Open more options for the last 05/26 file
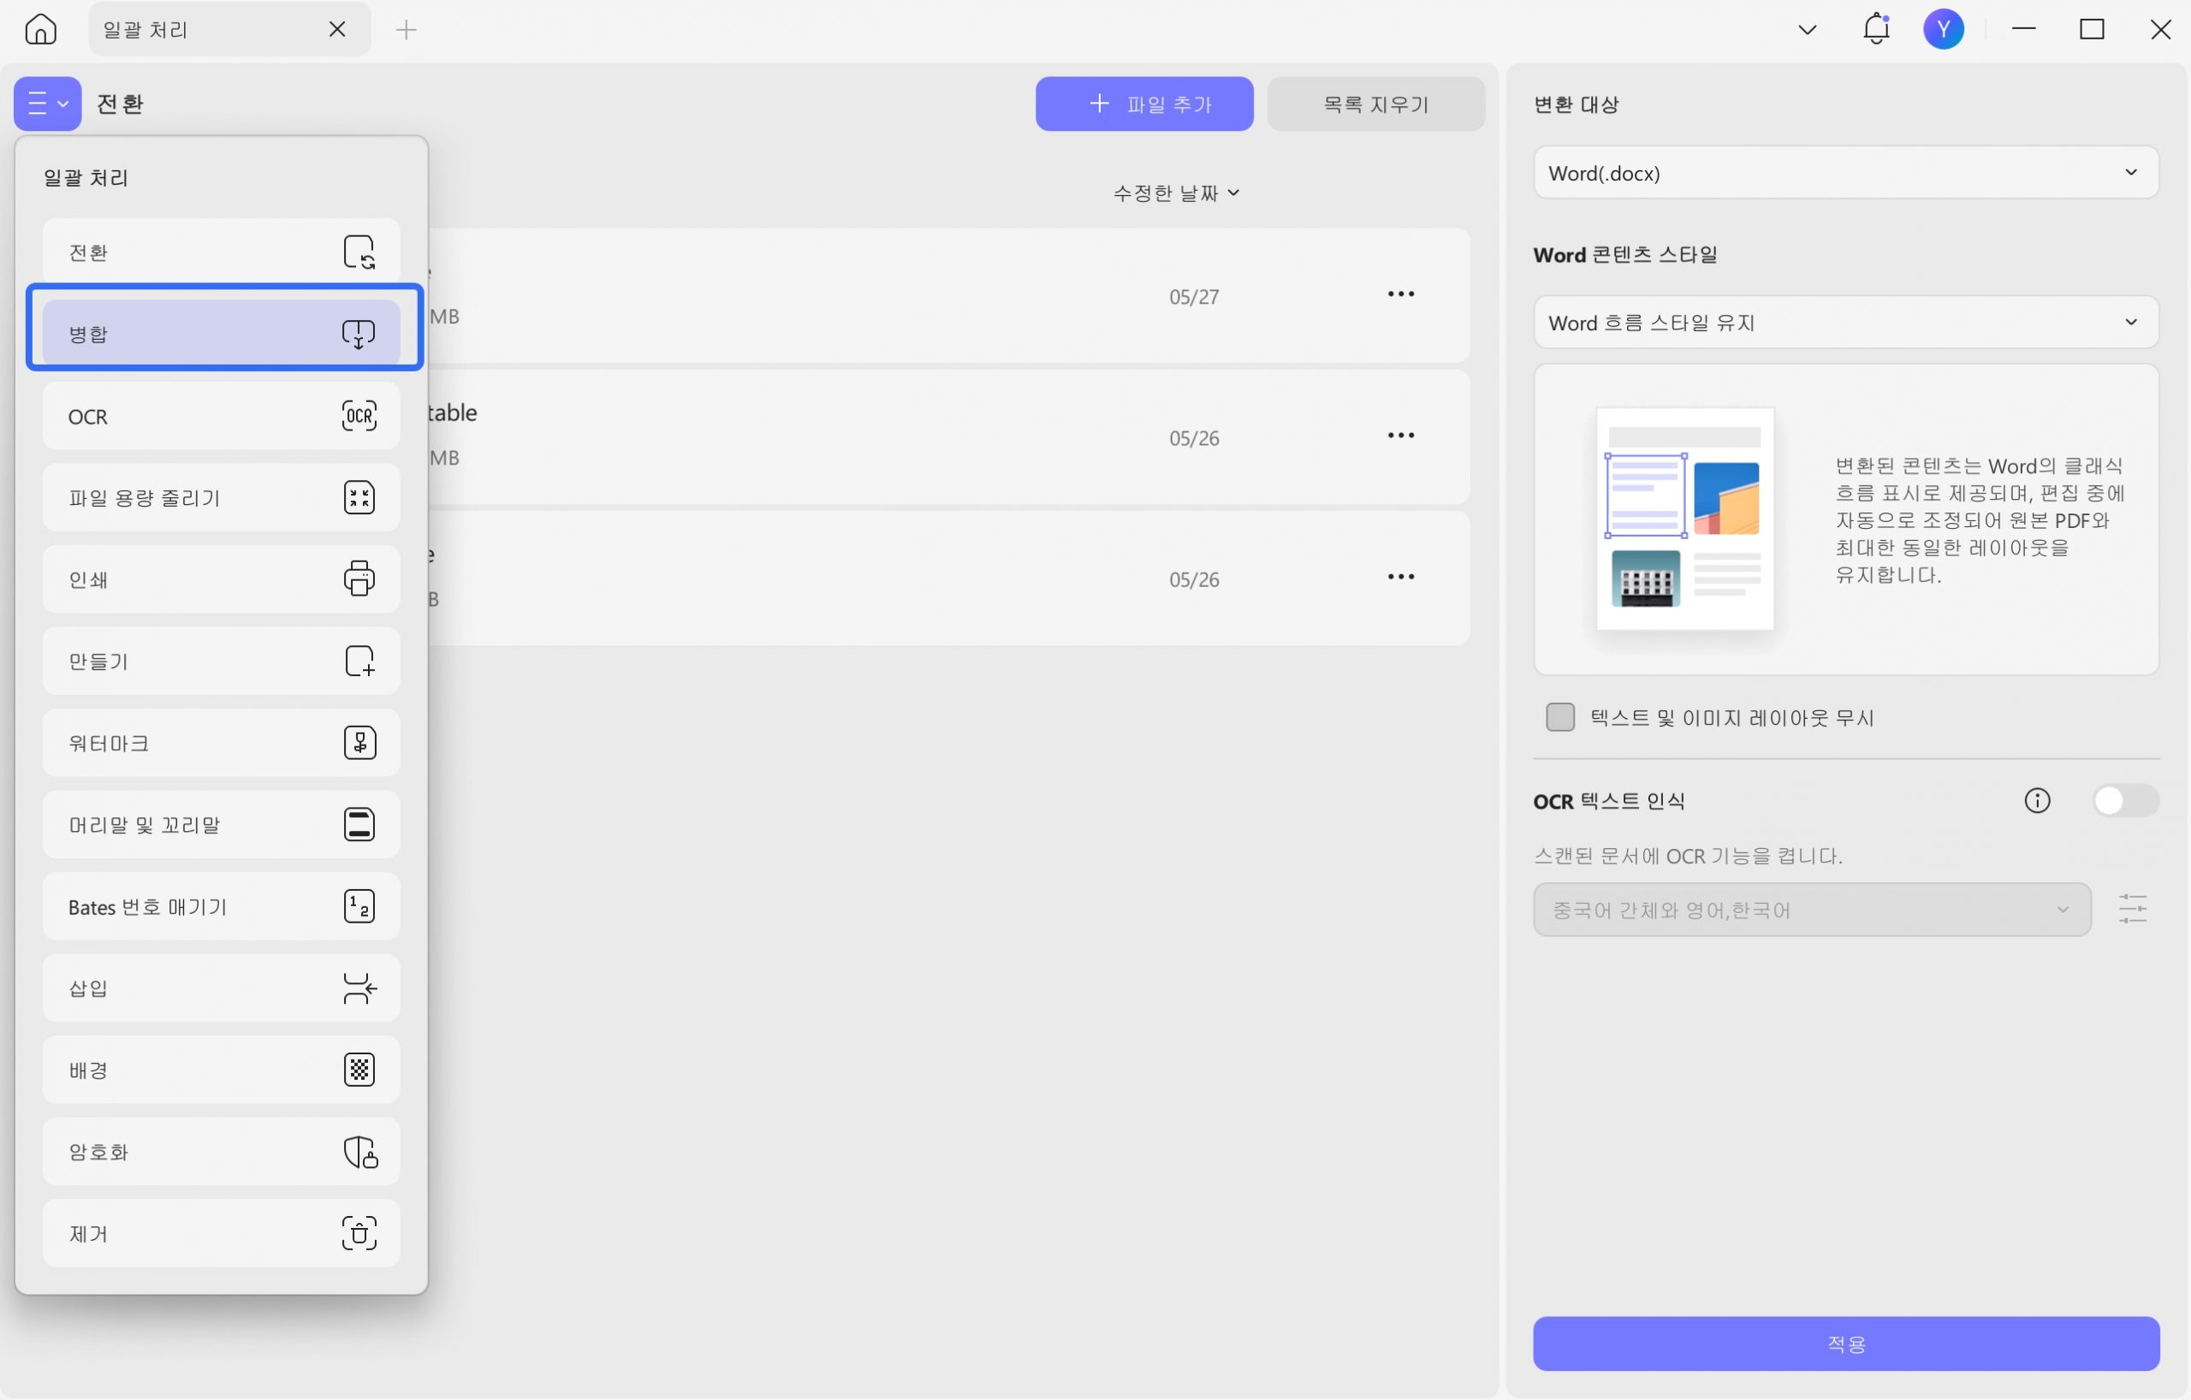 click(1400, 577)
